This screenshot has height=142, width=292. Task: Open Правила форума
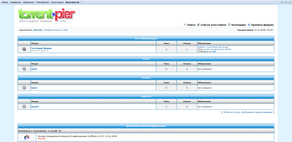point(262,25)
